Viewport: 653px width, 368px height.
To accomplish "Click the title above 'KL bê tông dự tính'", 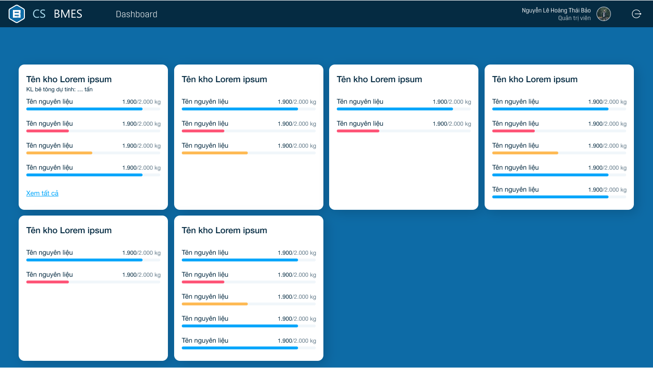I will click(69, 79).
